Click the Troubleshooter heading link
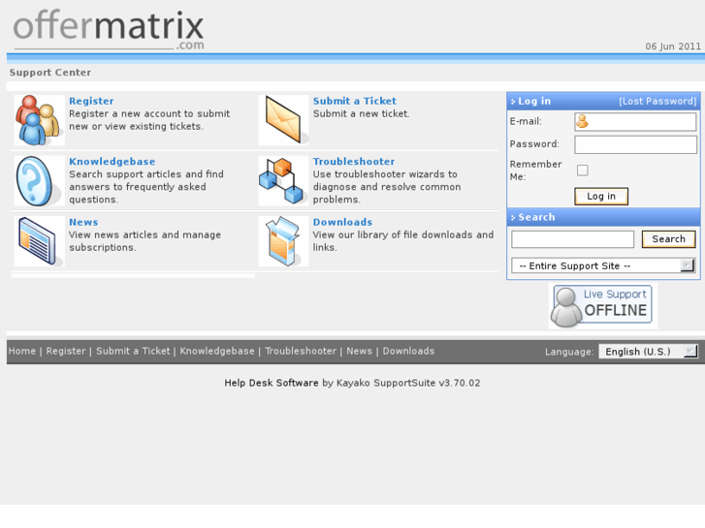Image resolution: width=705 pixels, height=528 pixels. [354, 162]
